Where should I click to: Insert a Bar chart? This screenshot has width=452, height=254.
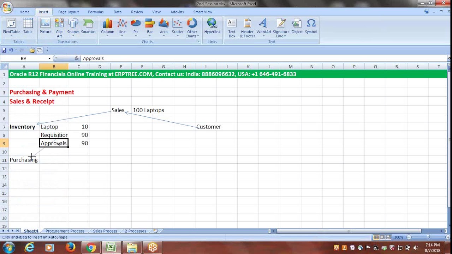(150, 28)
